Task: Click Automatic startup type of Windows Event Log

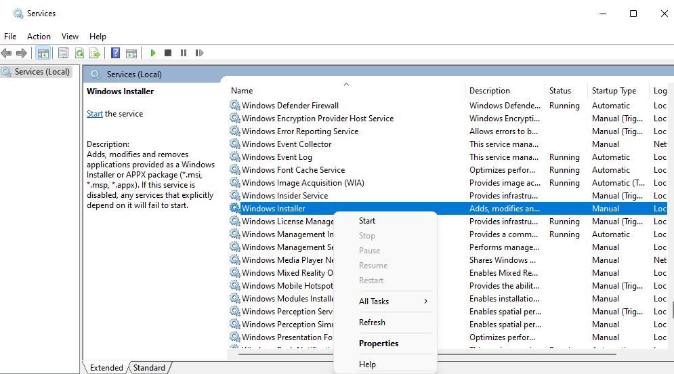Action: pos(611,157)
